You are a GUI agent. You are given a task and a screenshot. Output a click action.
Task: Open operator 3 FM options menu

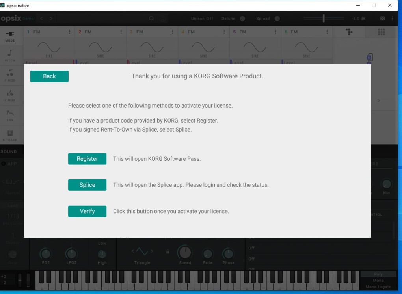(173, 32)
